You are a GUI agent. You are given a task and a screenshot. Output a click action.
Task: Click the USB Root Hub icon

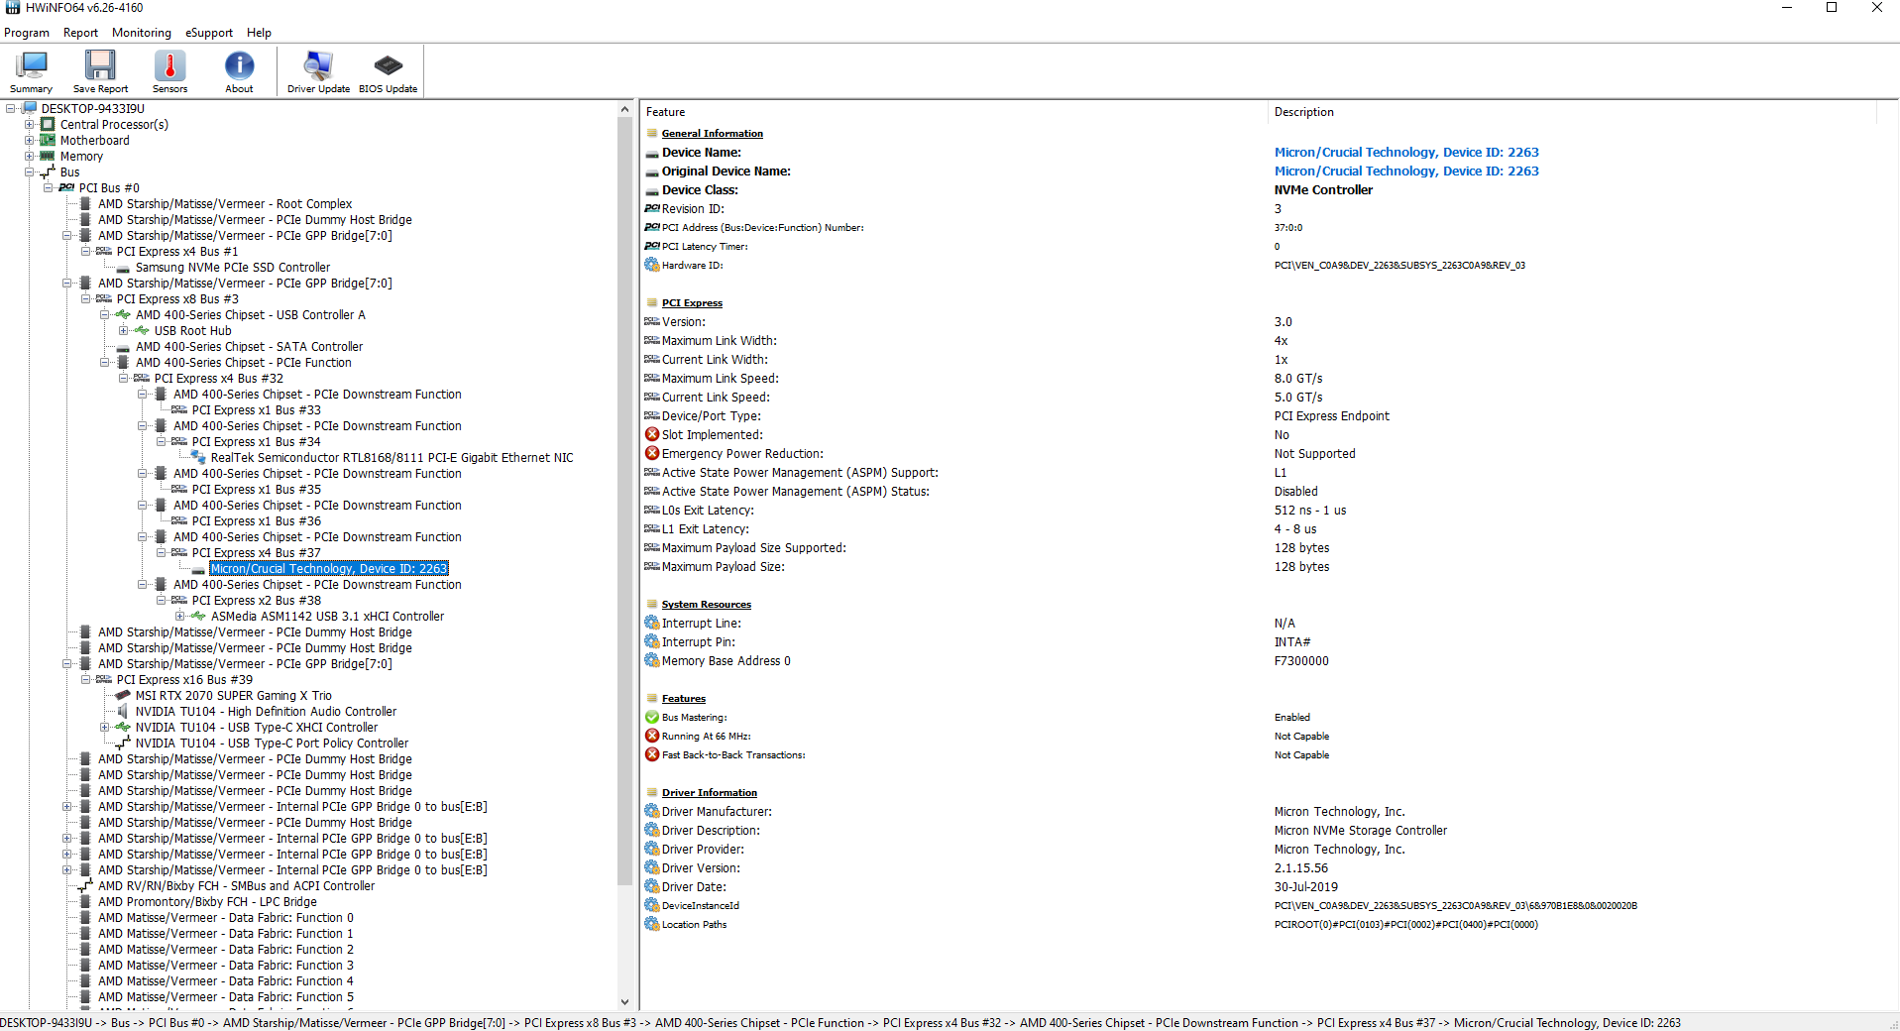(x=142, y=330)
